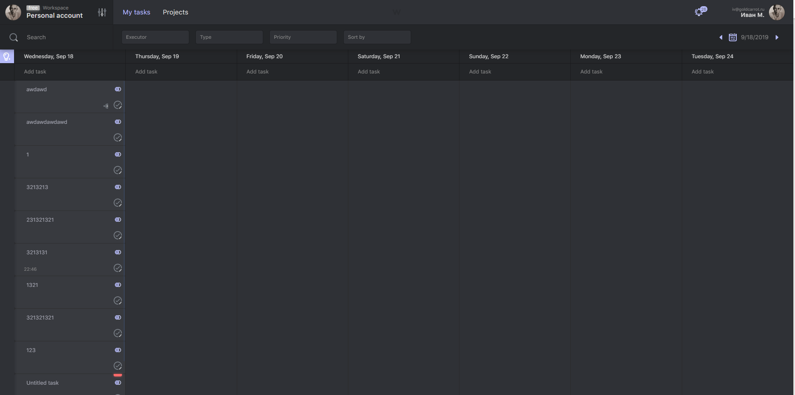Open the notifications bell icon
This screenshot has width=795, height=395.
click(699, 12)
